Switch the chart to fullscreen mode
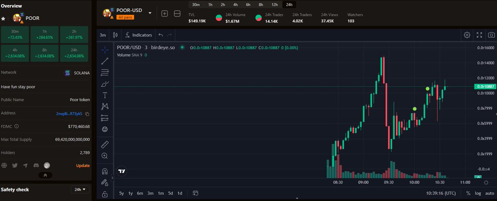 point(480,35)
